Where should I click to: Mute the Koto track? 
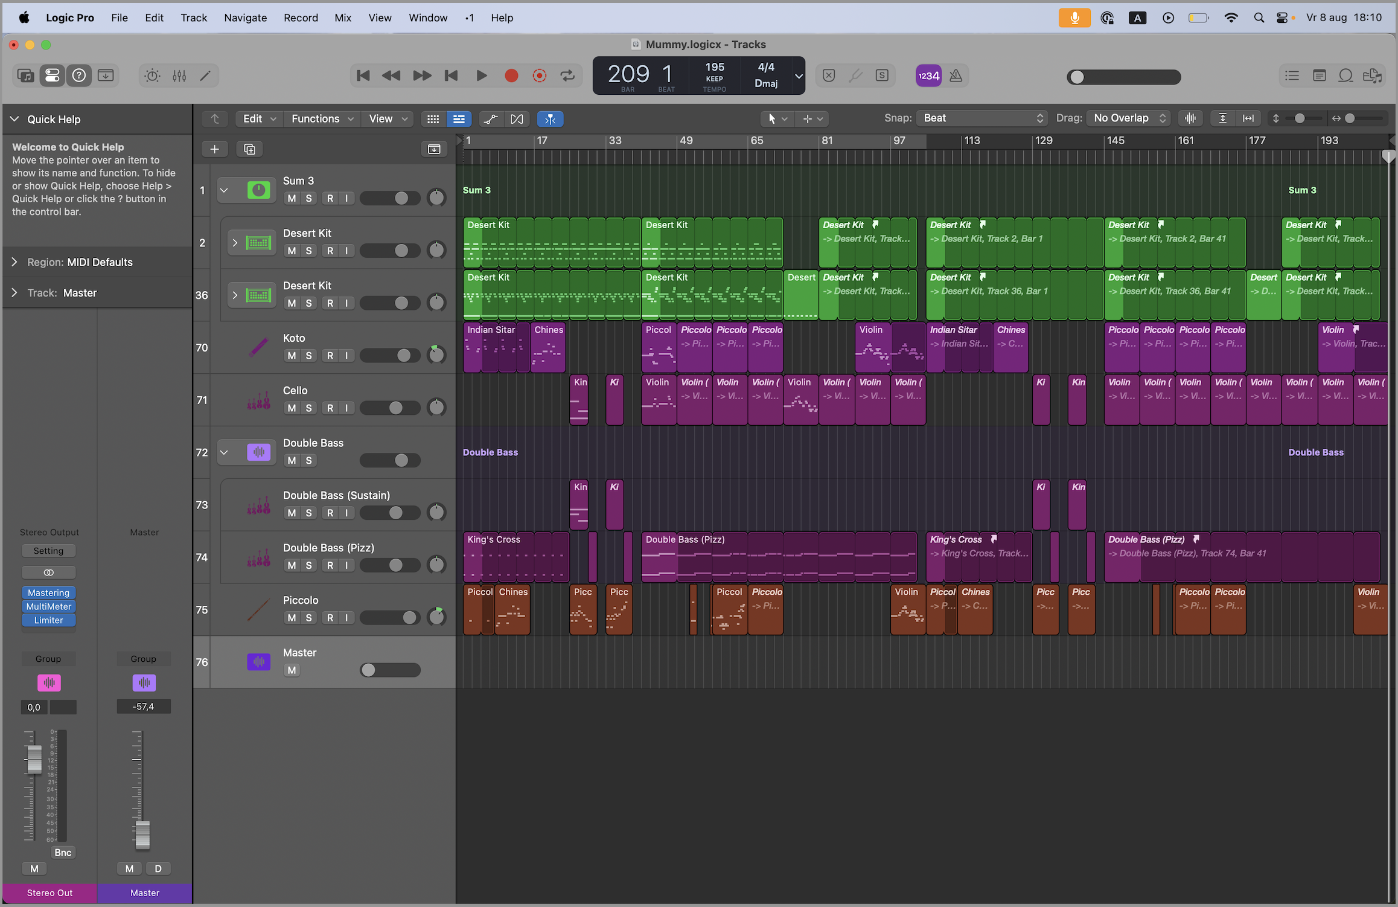tap(292, 356)
